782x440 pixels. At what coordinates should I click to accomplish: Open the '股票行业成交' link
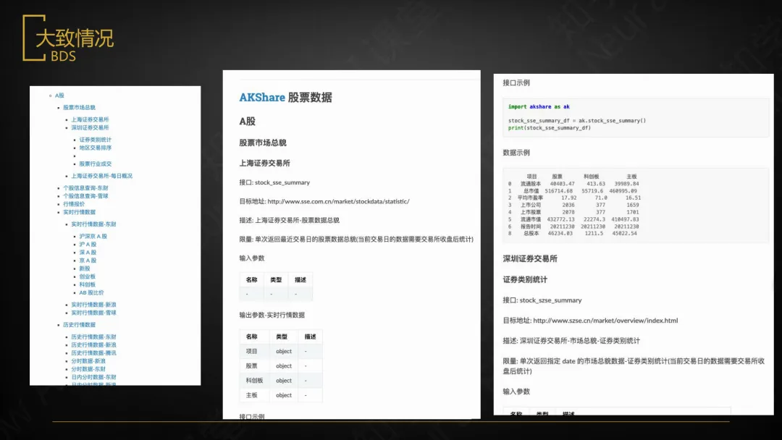[96, 164]
